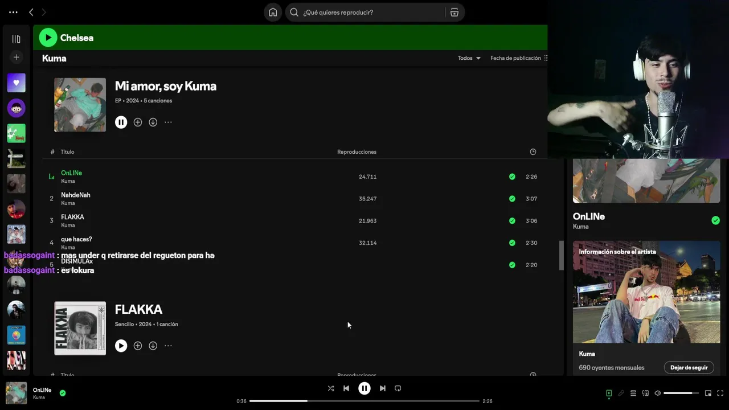Collapse the library sidebar icon

[16, 39]
